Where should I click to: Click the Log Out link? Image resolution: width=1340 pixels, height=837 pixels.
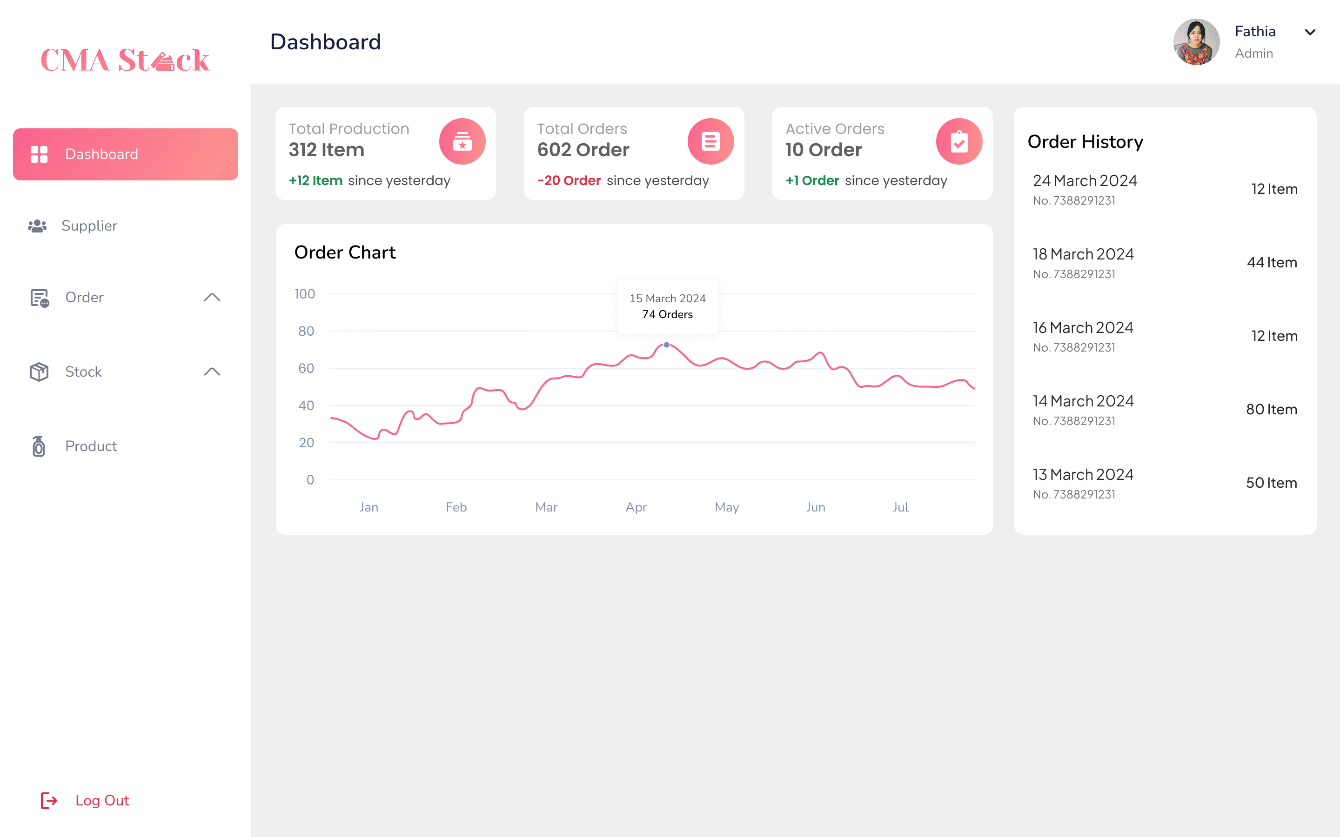102,800
